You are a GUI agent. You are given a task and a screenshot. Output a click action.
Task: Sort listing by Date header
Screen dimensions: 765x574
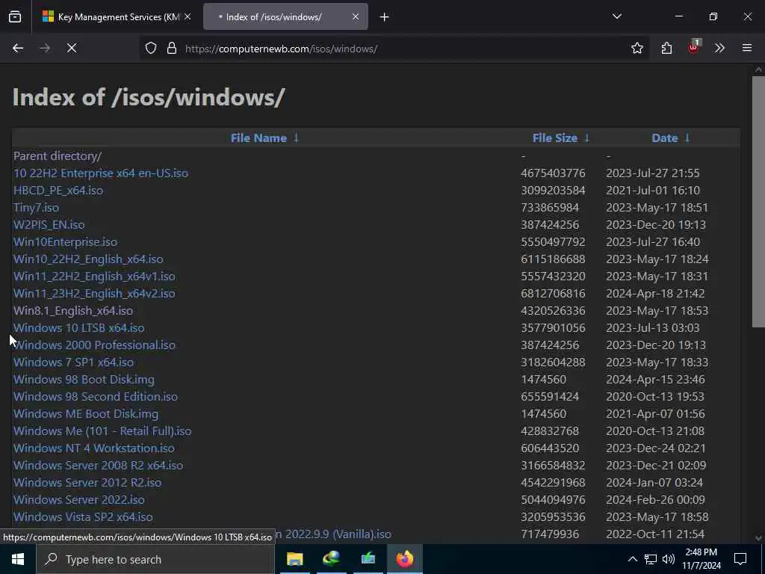(664, 138)
